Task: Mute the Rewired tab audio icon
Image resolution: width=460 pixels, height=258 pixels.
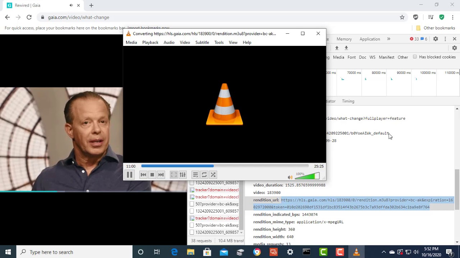Action: click(x=71, y=5)
